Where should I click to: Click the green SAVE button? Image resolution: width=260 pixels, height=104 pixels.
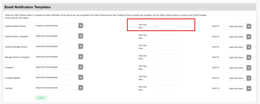pos(41,98)
